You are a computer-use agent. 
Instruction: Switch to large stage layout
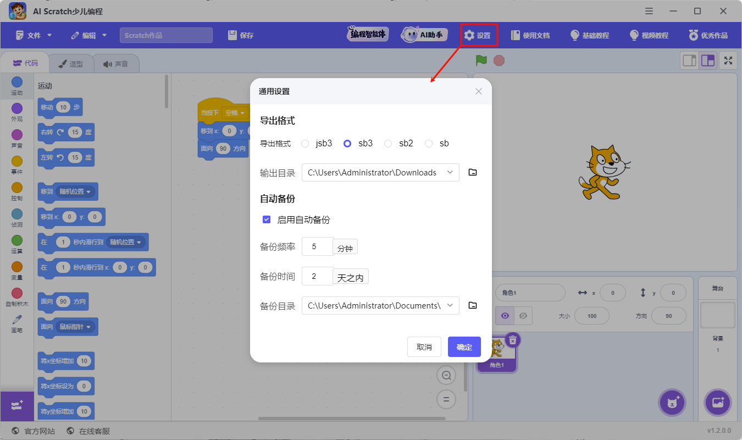click(708, 61)
